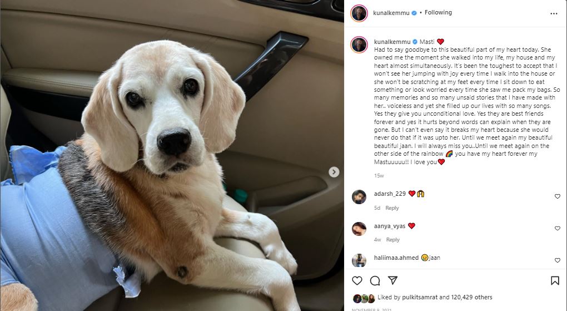Open the comment bubble icon

pos(375,280)
